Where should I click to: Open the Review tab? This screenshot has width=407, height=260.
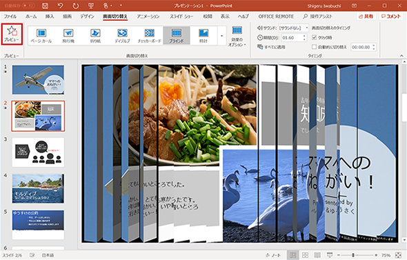208,17
